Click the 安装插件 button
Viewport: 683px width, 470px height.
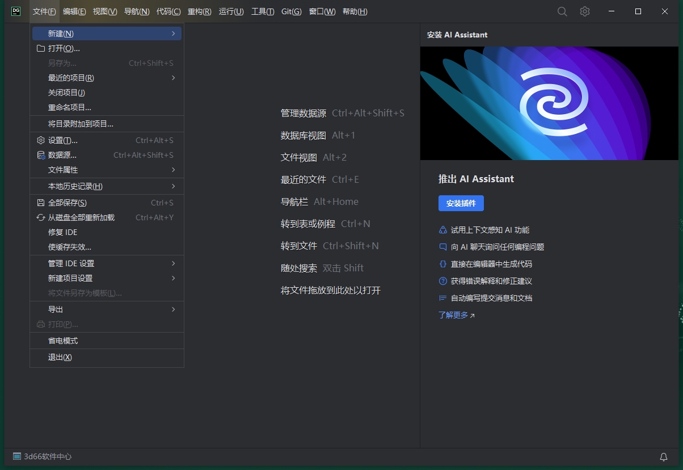[x=461, y=203]
